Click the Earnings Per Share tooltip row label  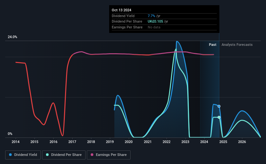tap(127, 27)
